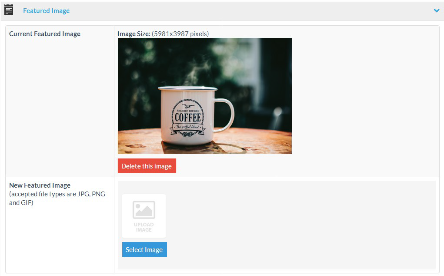
Task: Click the document icon in the panel header
Action: (x=9, y=10)
